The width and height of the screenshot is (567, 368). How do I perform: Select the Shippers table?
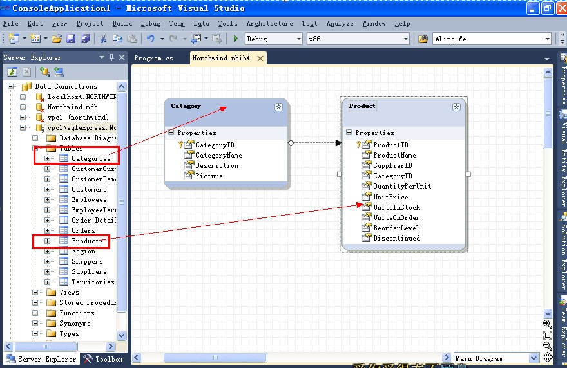(87, 261)
